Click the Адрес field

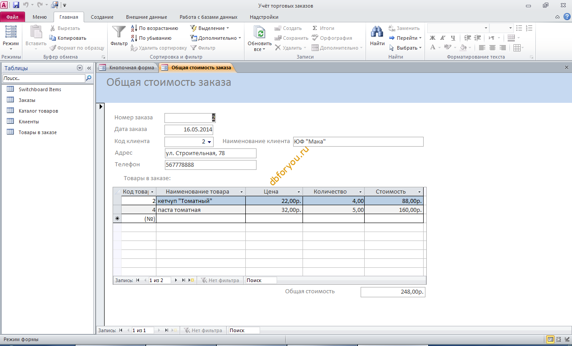210,153
